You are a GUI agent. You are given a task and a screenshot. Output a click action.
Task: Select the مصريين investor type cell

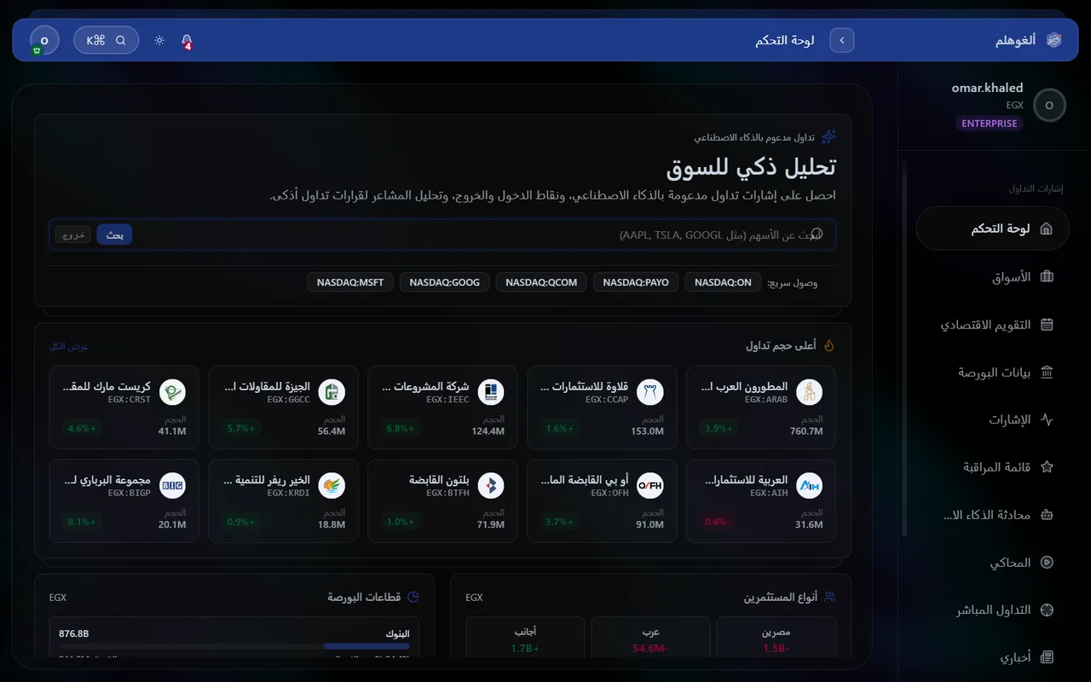(776, 639)
